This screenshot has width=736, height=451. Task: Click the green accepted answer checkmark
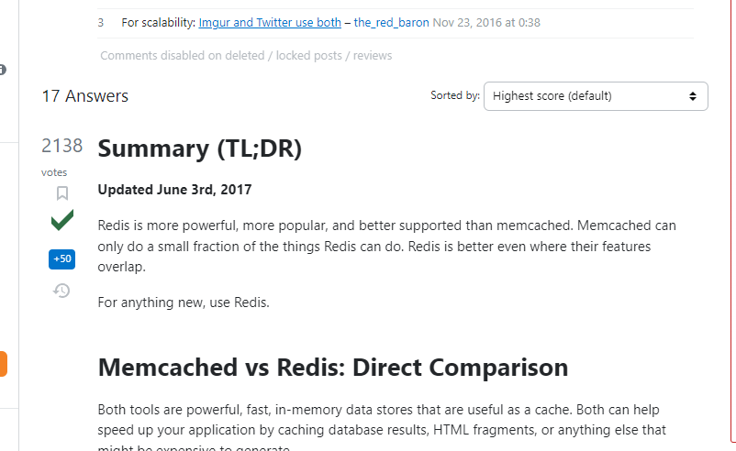pos(62,221)
